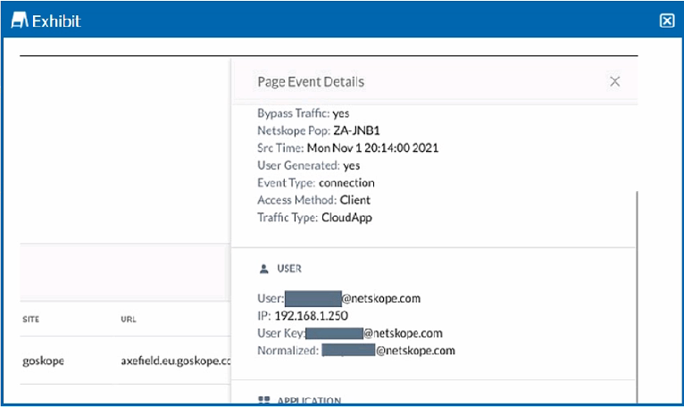The height and width of the screenshot is (408, 684).
Task: Click the SITE column header
Action: pyautogui.click(x=31, y=320)
